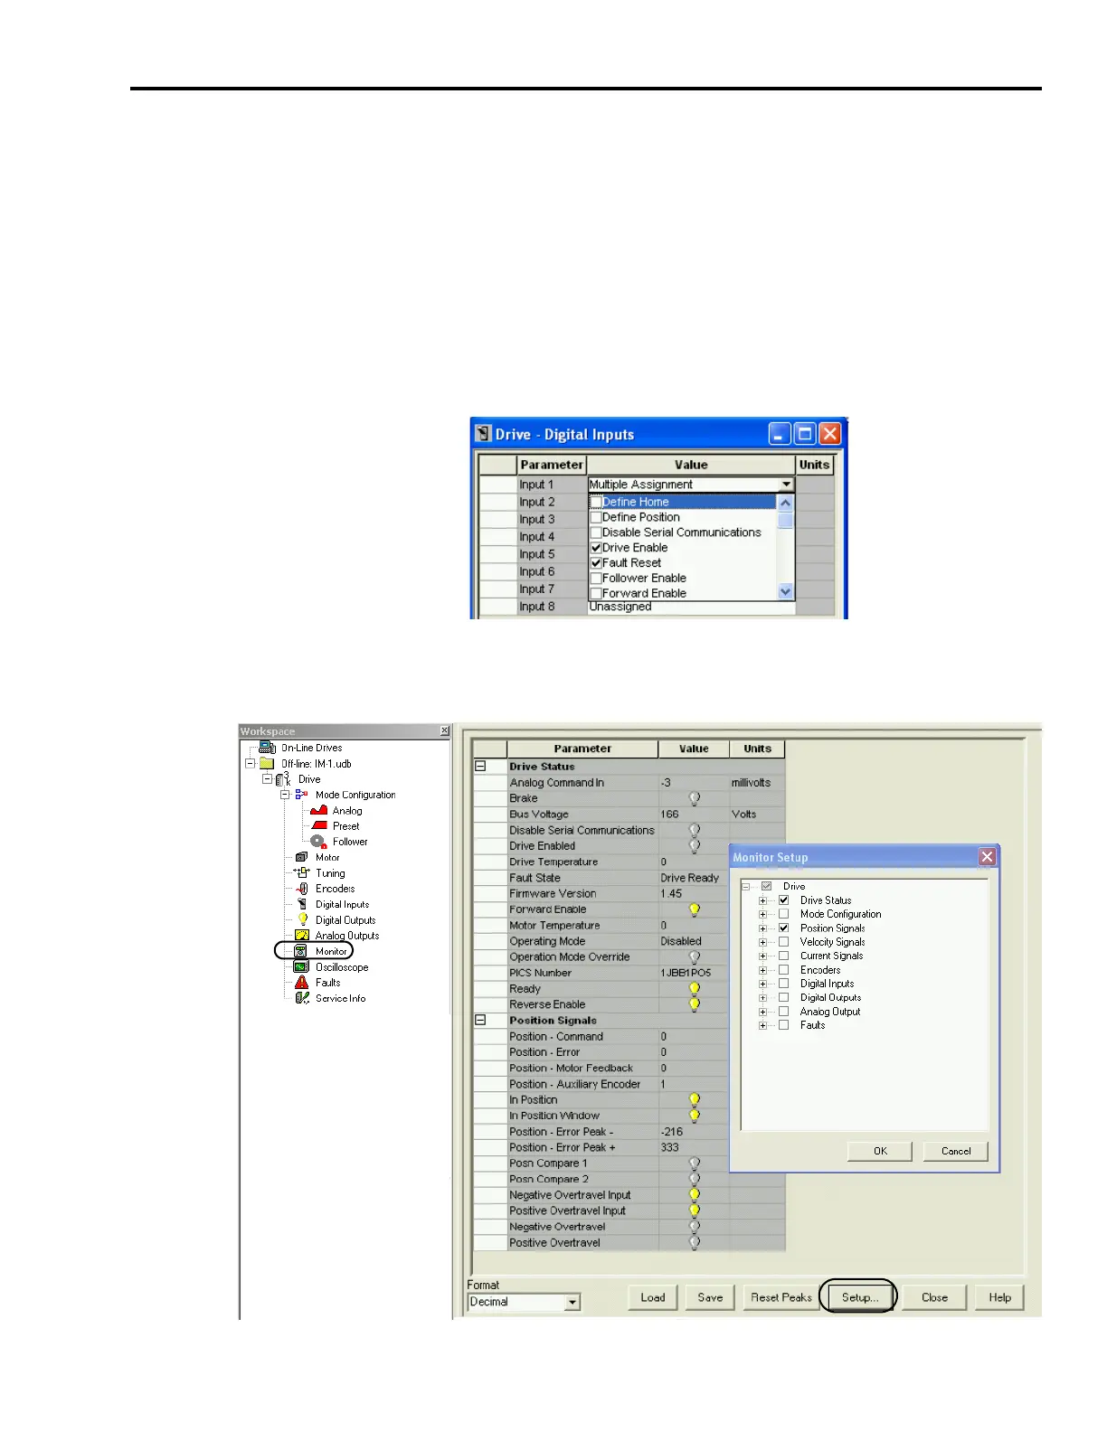1107x1432 pixels.
Task: Open the Digital Outputs bulb icon
Action: click(x=303, y=919)
